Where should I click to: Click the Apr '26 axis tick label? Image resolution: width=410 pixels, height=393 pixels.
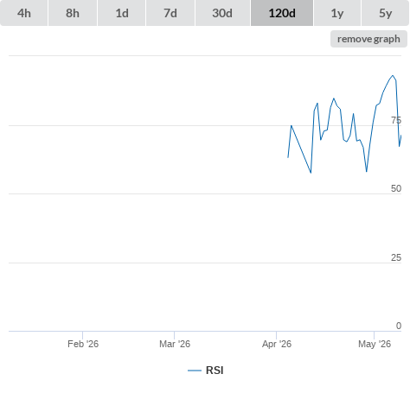pos(277,344)
